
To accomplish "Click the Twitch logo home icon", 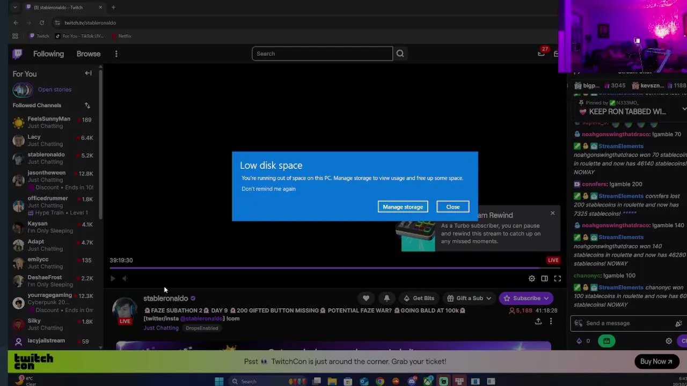I will tap(18, 54).
